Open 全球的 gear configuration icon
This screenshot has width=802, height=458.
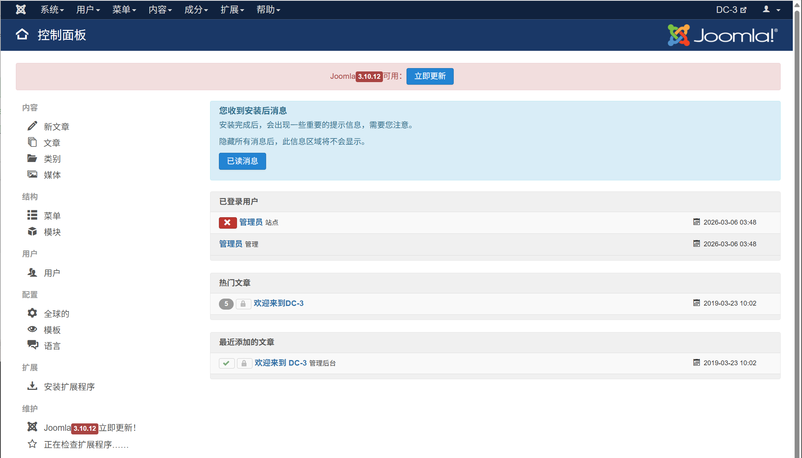[x=32, y=313]
